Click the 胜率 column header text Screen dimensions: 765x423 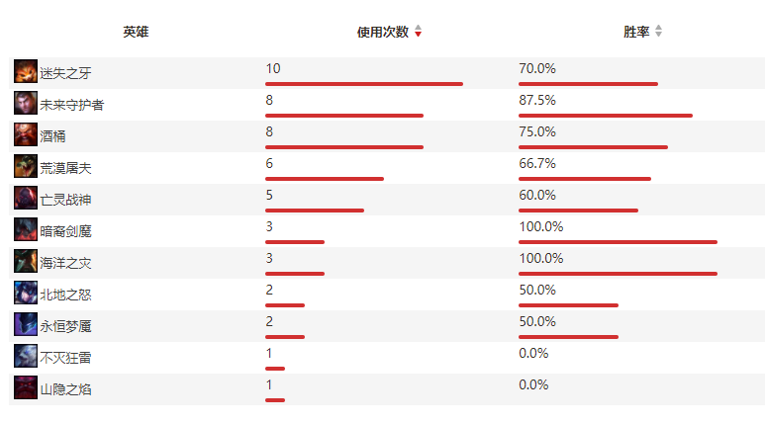pos(636,32)
